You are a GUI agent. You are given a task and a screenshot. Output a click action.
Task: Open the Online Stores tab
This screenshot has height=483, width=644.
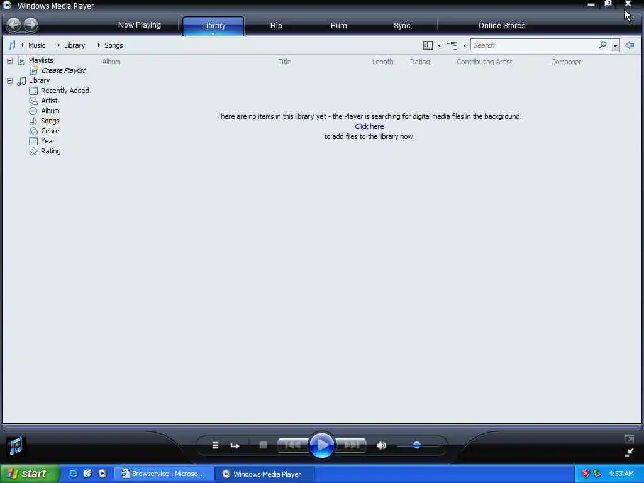[501, 25]
